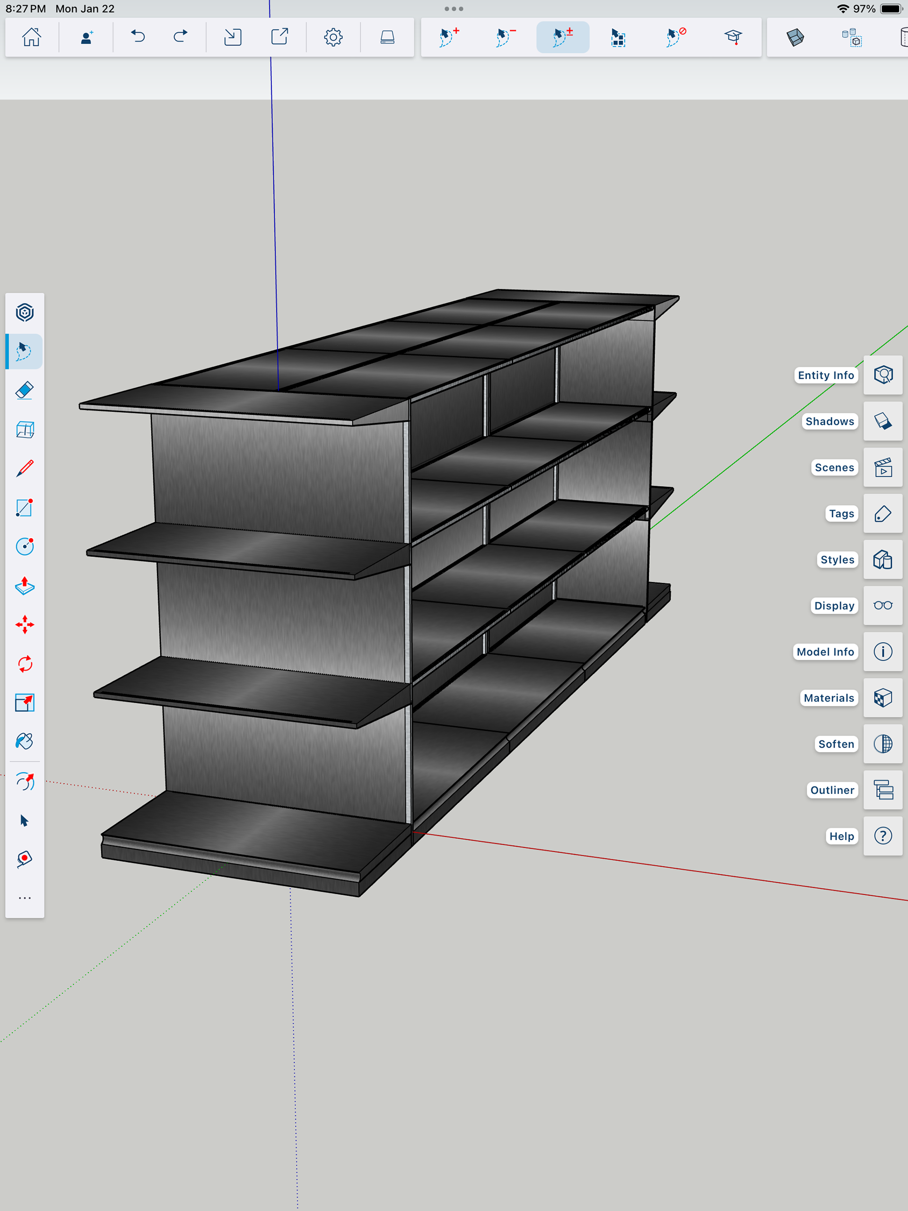Open the Outliner panel
The image size is (908, 1211).
point(883,790)
